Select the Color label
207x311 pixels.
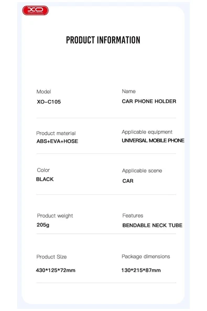[x=43, y=170]
